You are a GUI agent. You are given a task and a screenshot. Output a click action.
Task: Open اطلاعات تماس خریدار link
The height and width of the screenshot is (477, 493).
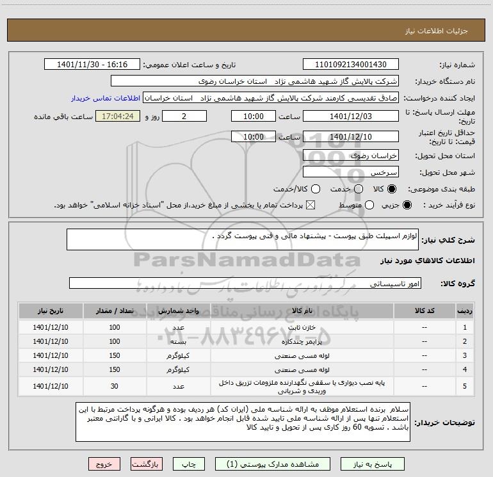click(x=106, y=98)
